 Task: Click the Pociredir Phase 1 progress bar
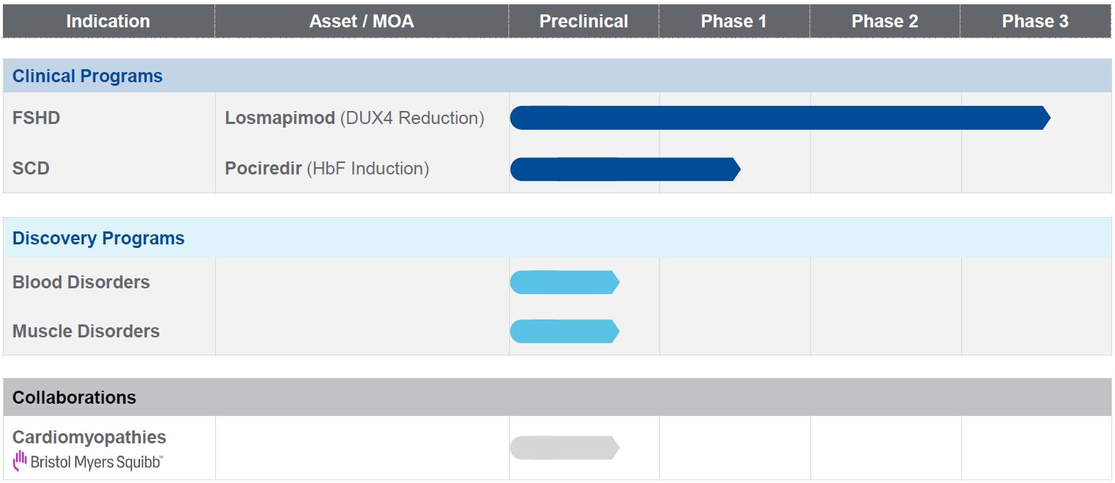(x=625, y=169)
